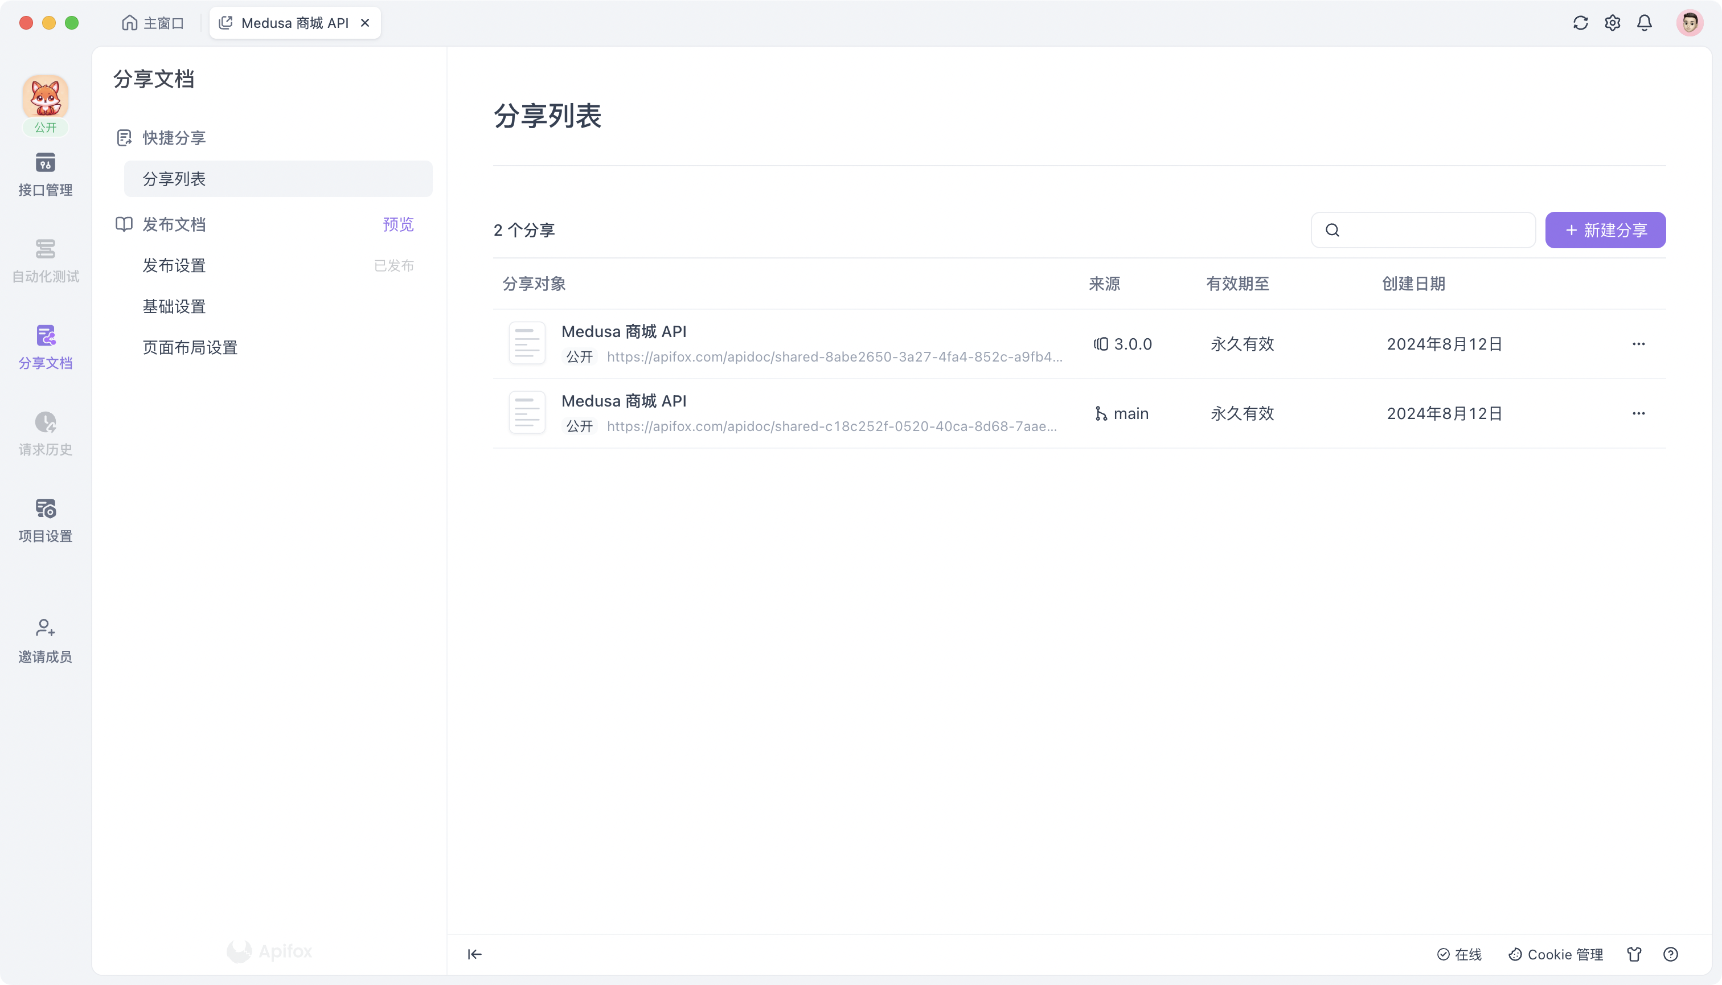Click the 新建分享 button

[x=1605, y=230]
